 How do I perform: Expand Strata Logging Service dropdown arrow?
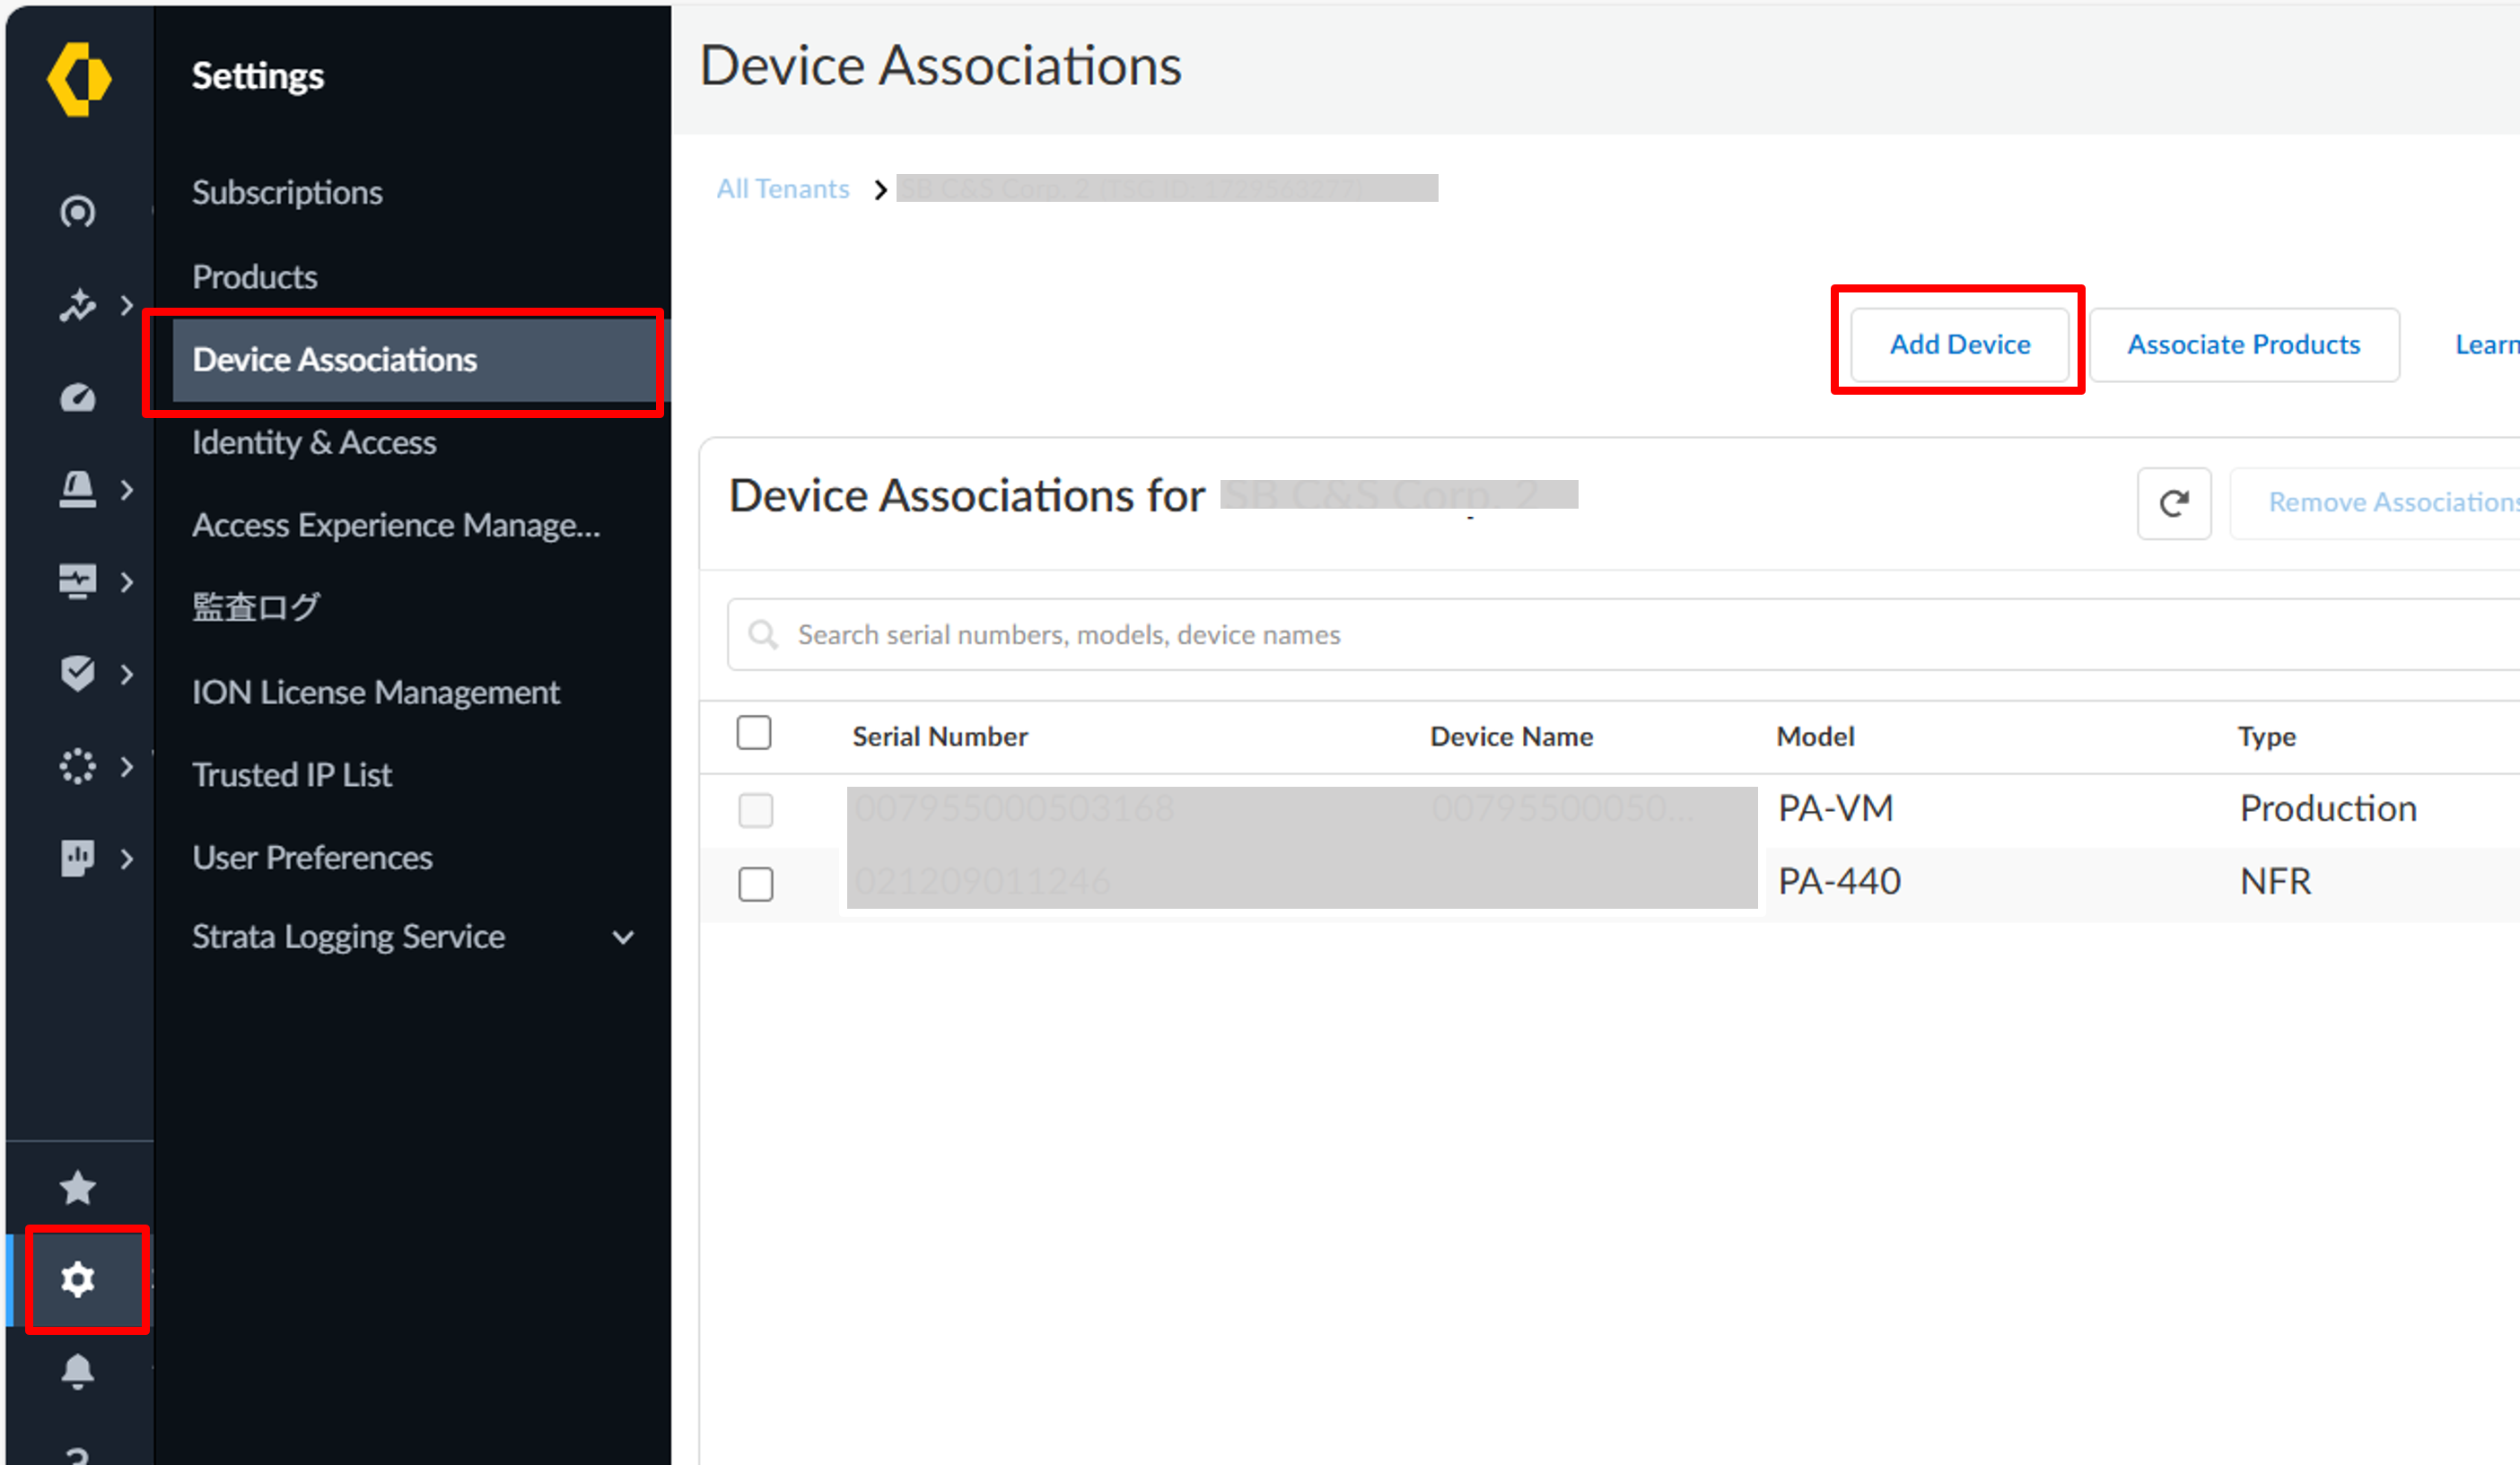(623, 937)
